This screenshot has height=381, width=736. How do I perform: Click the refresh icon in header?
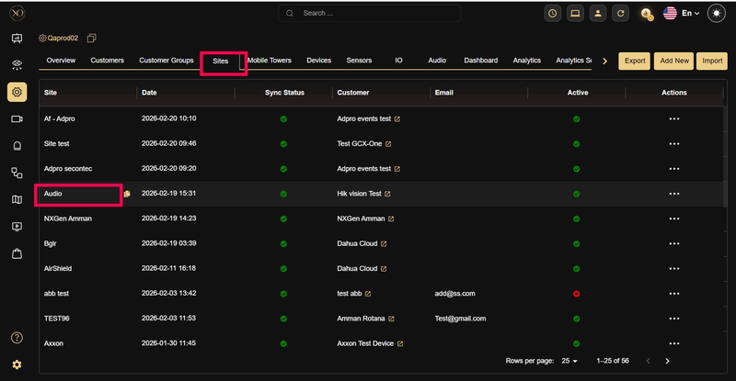click(620, 14)
